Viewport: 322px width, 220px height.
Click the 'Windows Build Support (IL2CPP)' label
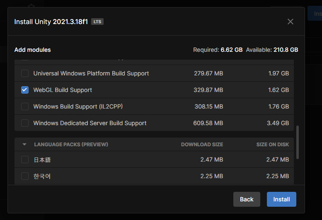78,106
